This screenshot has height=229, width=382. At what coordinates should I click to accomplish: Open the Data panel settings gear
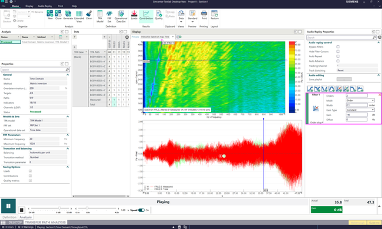[x=127, y=38]
